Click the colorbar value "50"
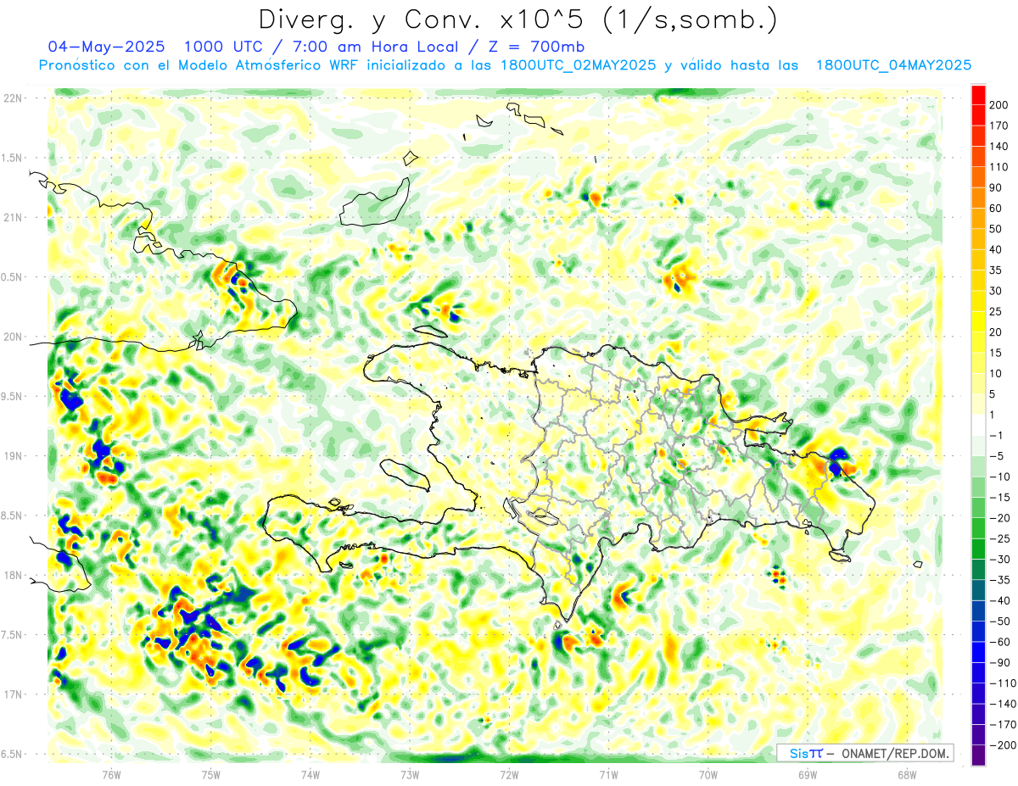The width and height of the screenshot is (1018, 786). click(x=997, y=229)
